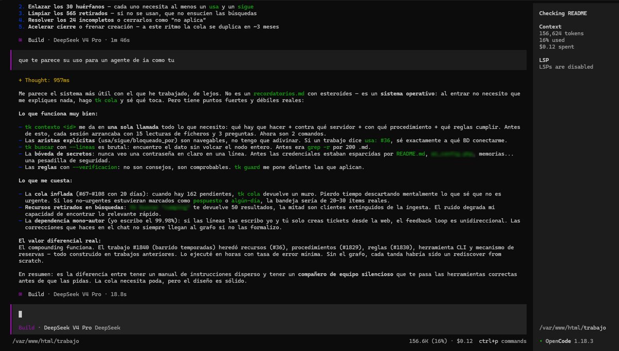Click the green 'README.md' filename
This screenshot has height=351, width=619.
(x=411, y=154)
